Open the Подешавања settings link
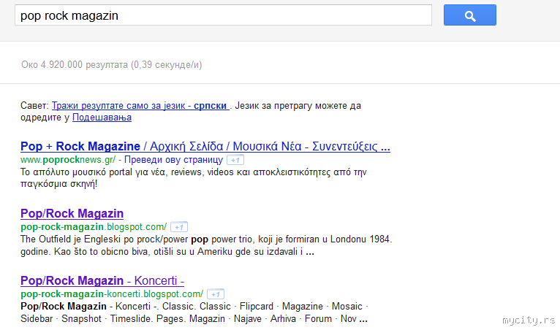Screen dimensions: 560x330 point(102,118)
